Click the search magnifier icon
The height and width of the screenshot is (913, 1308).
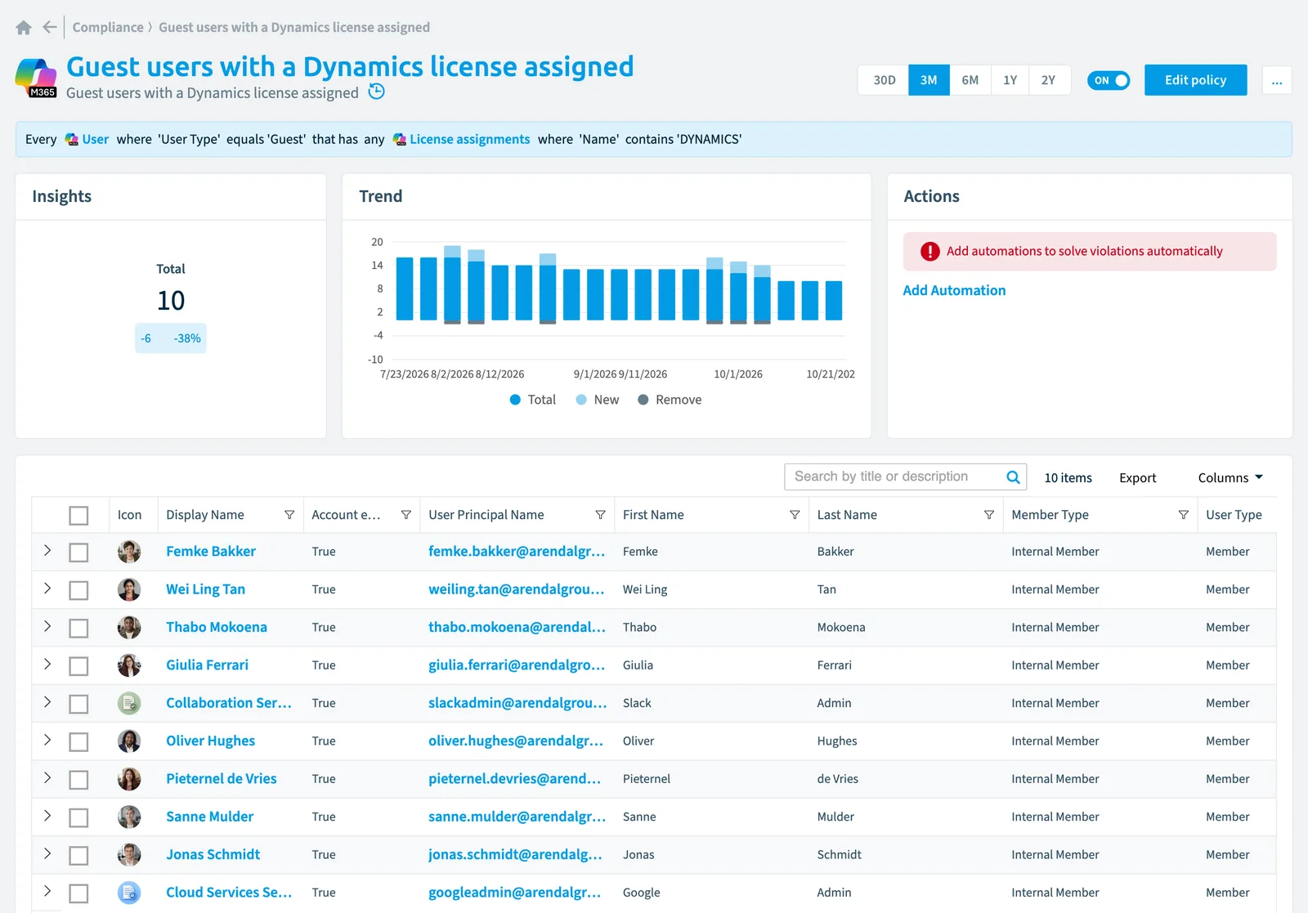tap(1013, 477)
